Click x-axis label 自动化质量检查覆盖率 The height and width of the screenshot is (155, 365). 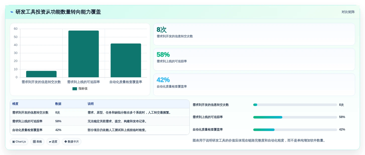[126, 82]
